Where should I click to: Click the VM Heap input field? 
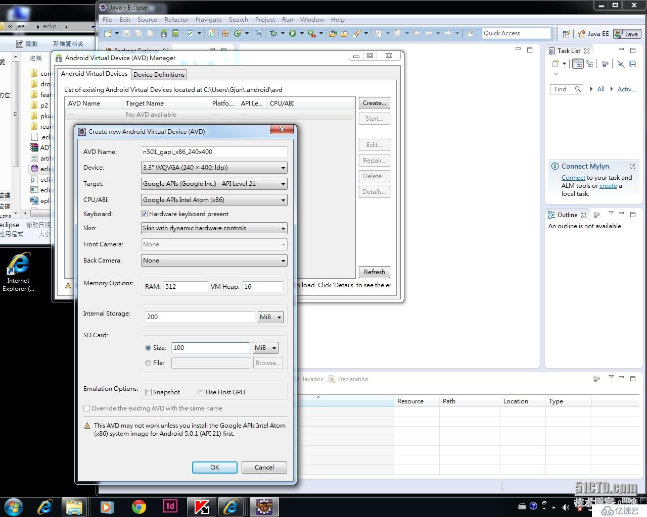click(x=263, y=287)
